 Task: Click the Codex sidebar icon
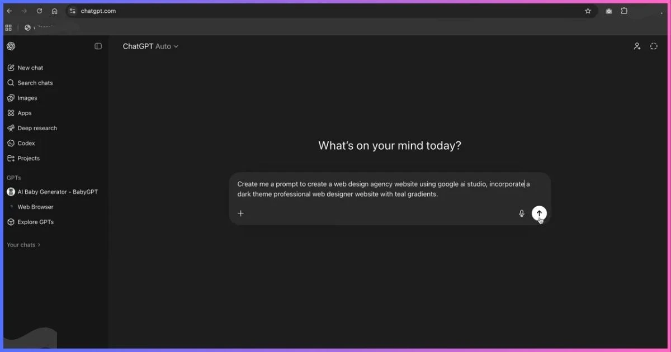(11, 143)
